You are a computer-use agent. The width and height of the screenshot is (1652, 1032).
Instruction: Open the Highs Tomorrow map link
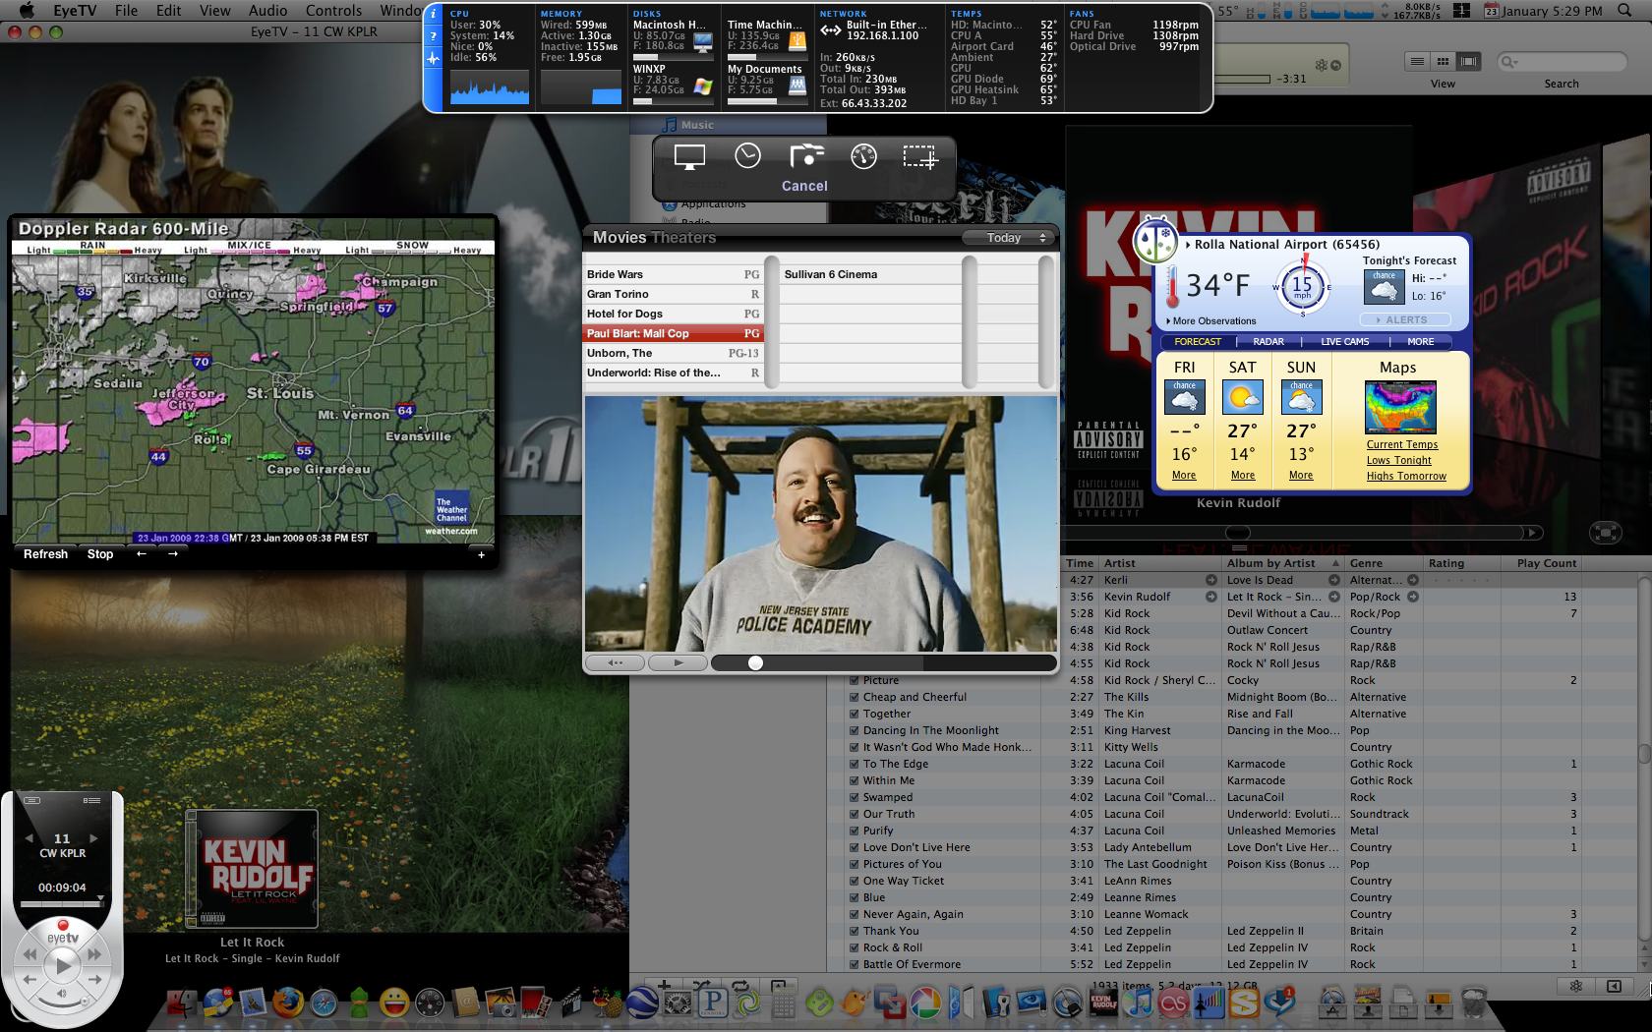[1406, 476]
